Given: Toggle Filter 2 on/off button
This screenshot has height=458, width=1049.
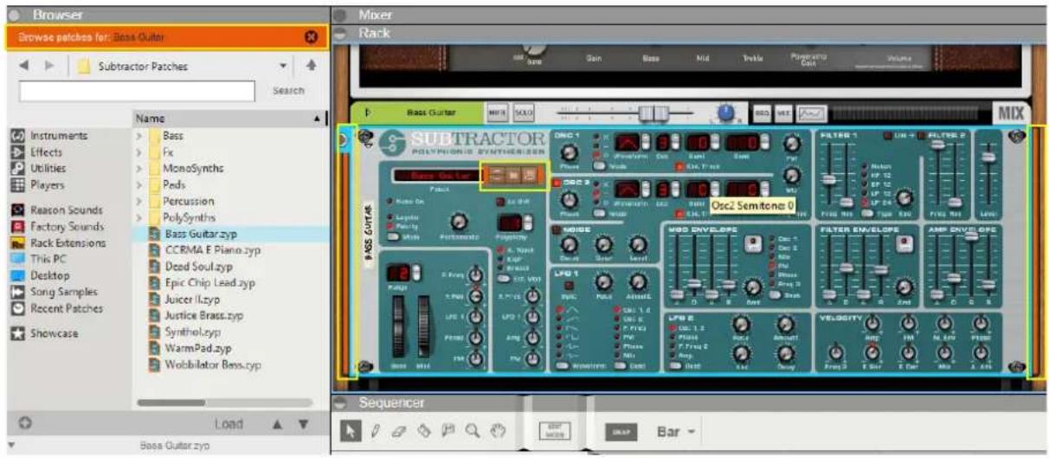Looking at the screenshot, I should point(921,136).
